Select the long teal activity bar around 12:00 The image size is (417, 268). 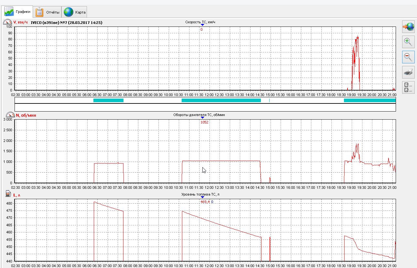click(x=221, y=100)
